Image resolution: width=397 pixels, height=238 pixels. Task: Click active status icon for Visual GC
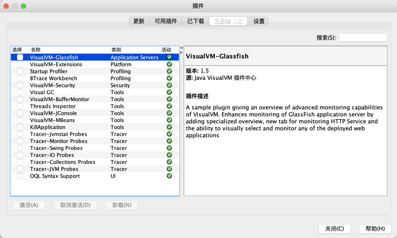[169, 92]
